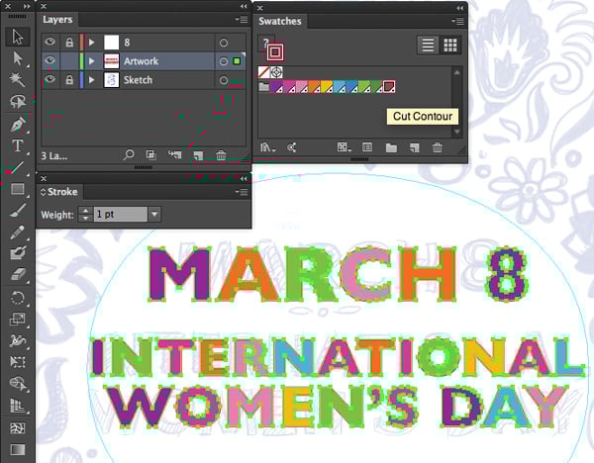Switch Swatches to list view
Screen dimensions: 594x463
[x=428, y=46]
